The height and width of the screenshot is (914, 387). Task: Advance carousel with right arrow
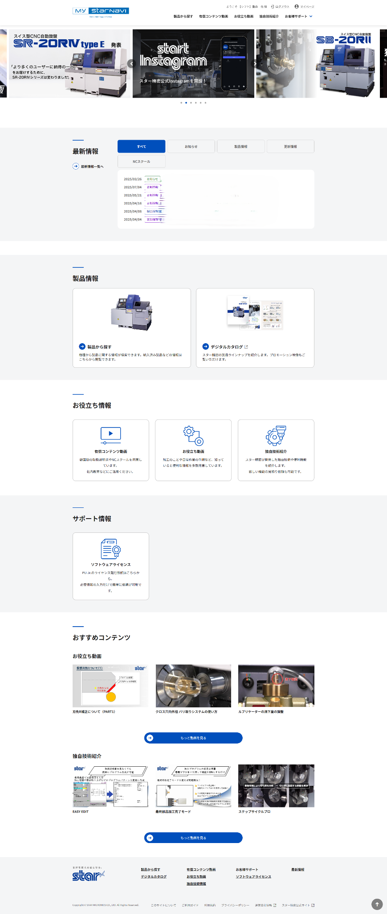point(255,64)
